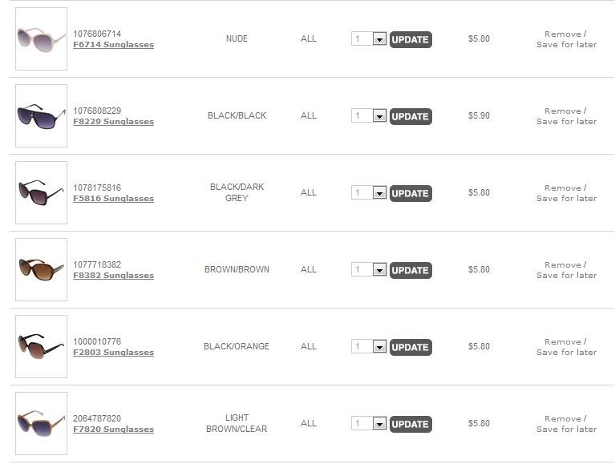
Task: Expand quantity dropdown for F7820 Sunglasses
Action: [x=379, y=424]
